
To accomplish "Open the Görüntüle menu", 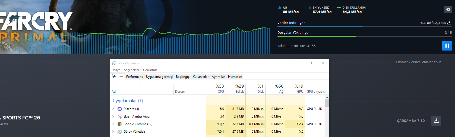I will pyautogui.click(x=150, y=70).
